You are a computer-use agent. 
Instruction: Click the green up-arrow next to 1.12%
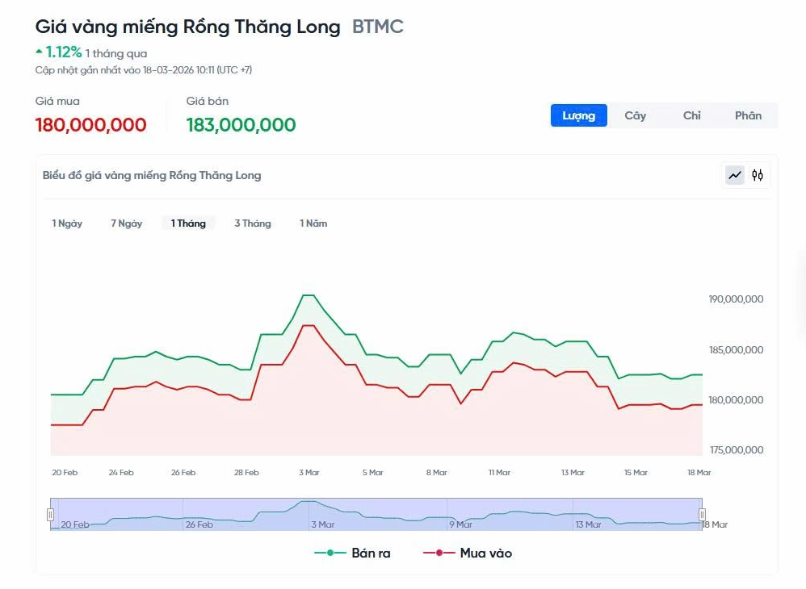pyautogui.click(x=38, y=52)
